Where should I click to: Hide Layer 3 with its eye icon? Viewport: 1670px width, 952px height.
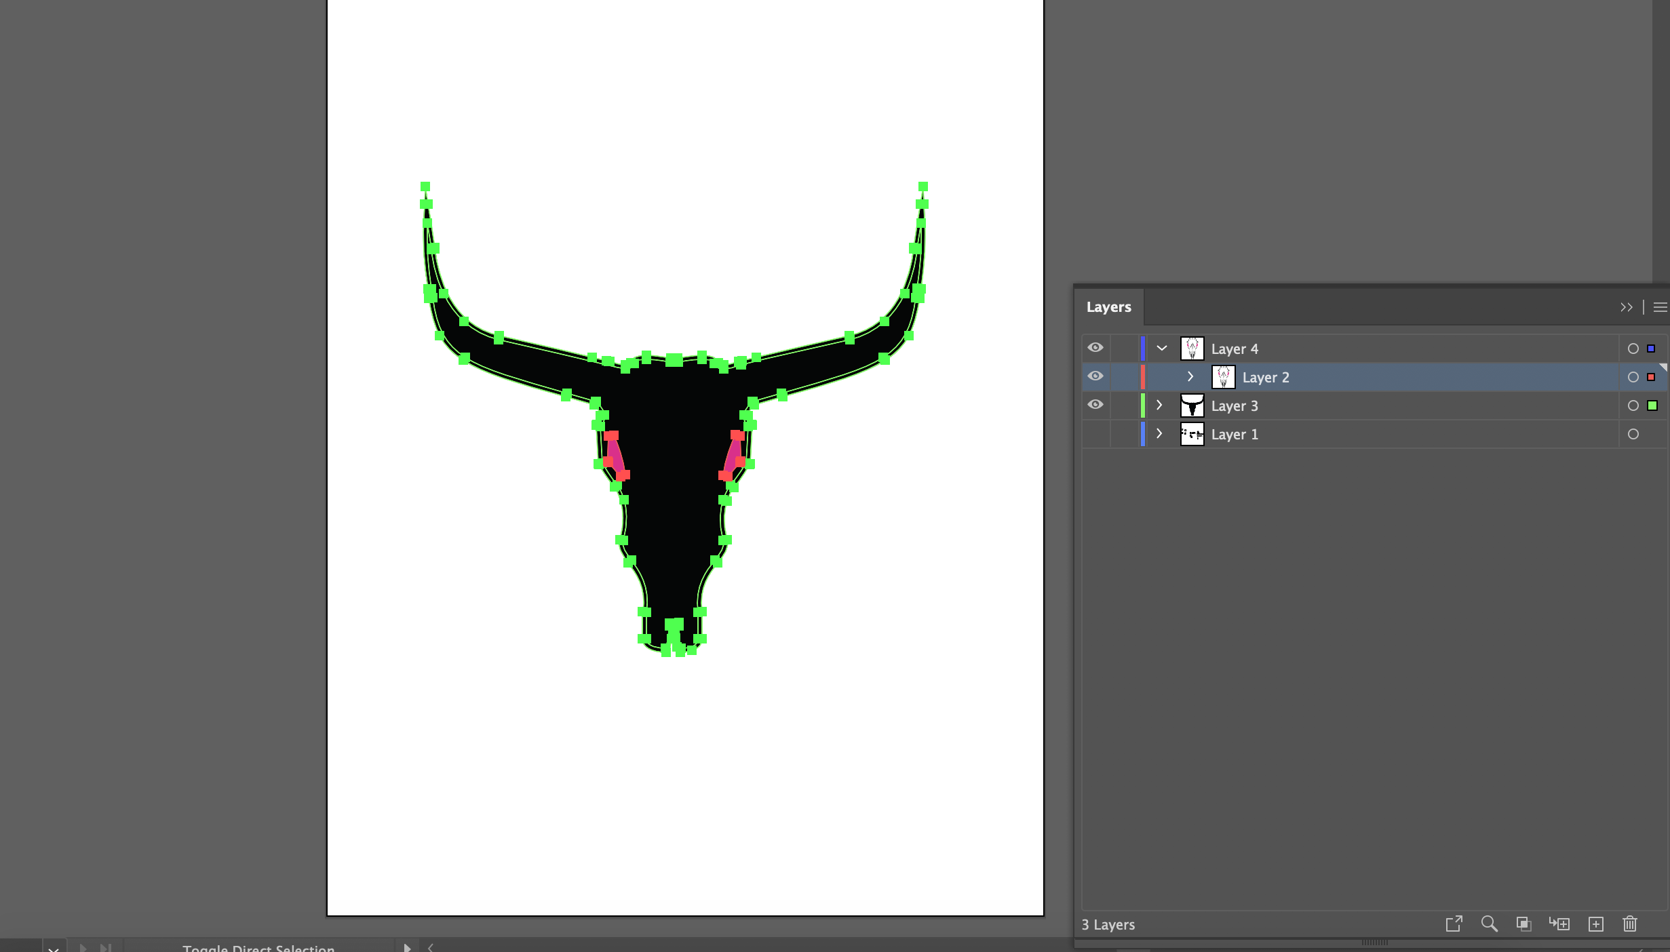point(1096,405)
